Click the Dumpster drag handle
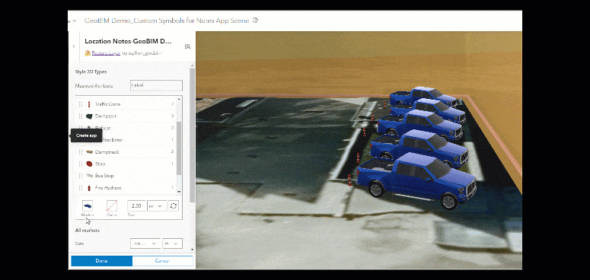The width and height of the screenshot is (590, 280). click(81, 116)
